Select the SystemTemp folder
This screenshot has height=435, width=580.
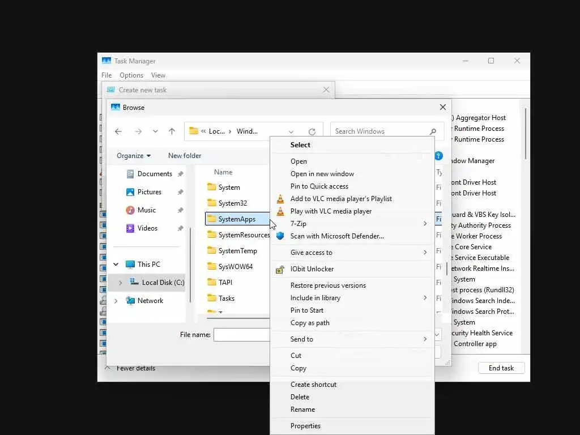coord(232,251)
